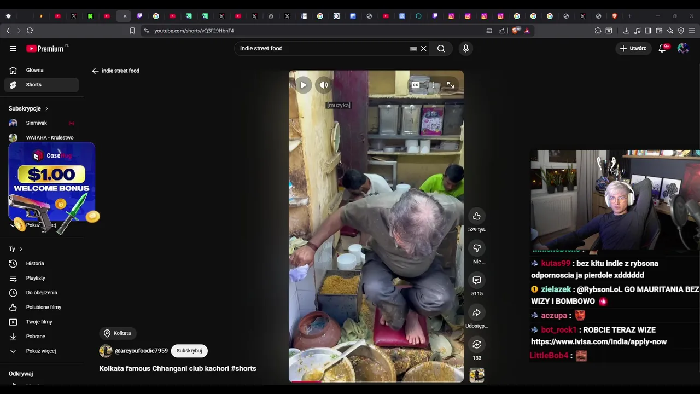
Task: Open the remix icon showing 133
Action: coord(477,344)
